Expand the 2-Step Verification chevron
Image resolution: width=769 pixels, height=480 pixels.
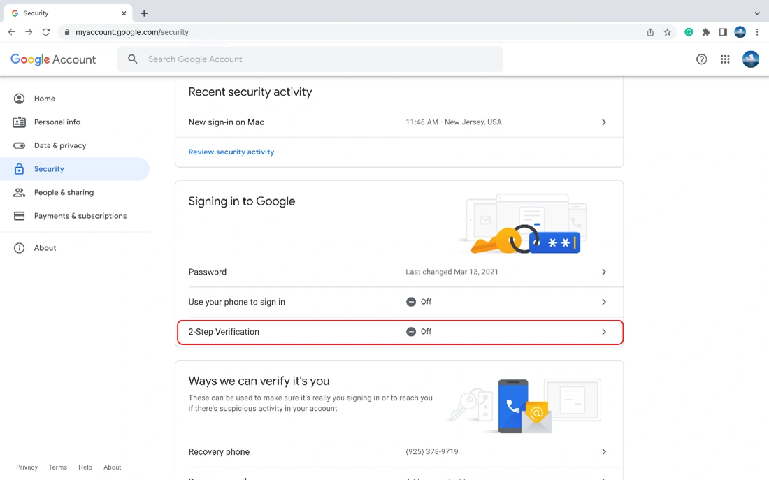tap(604, 332)
